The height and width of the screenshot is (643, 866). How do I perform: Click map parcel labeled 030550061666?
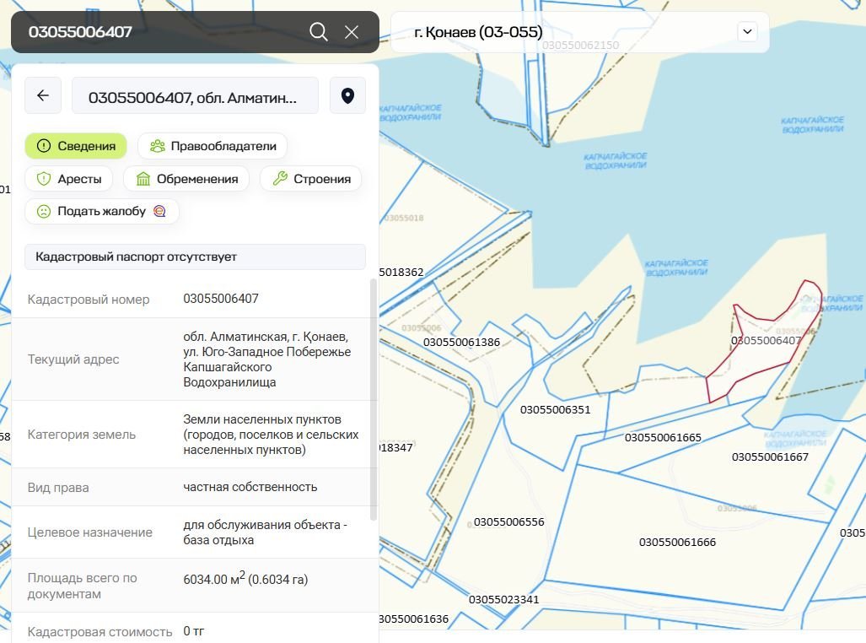[677, 542]
